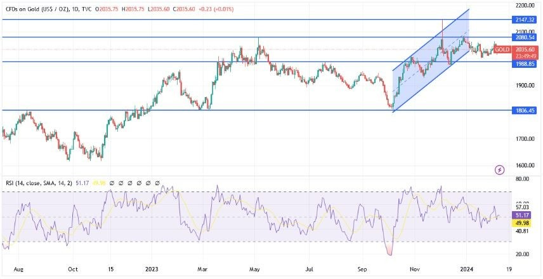Click the 20.00 RSI axis label
The image size is (543, 279).
pos(521,254)
